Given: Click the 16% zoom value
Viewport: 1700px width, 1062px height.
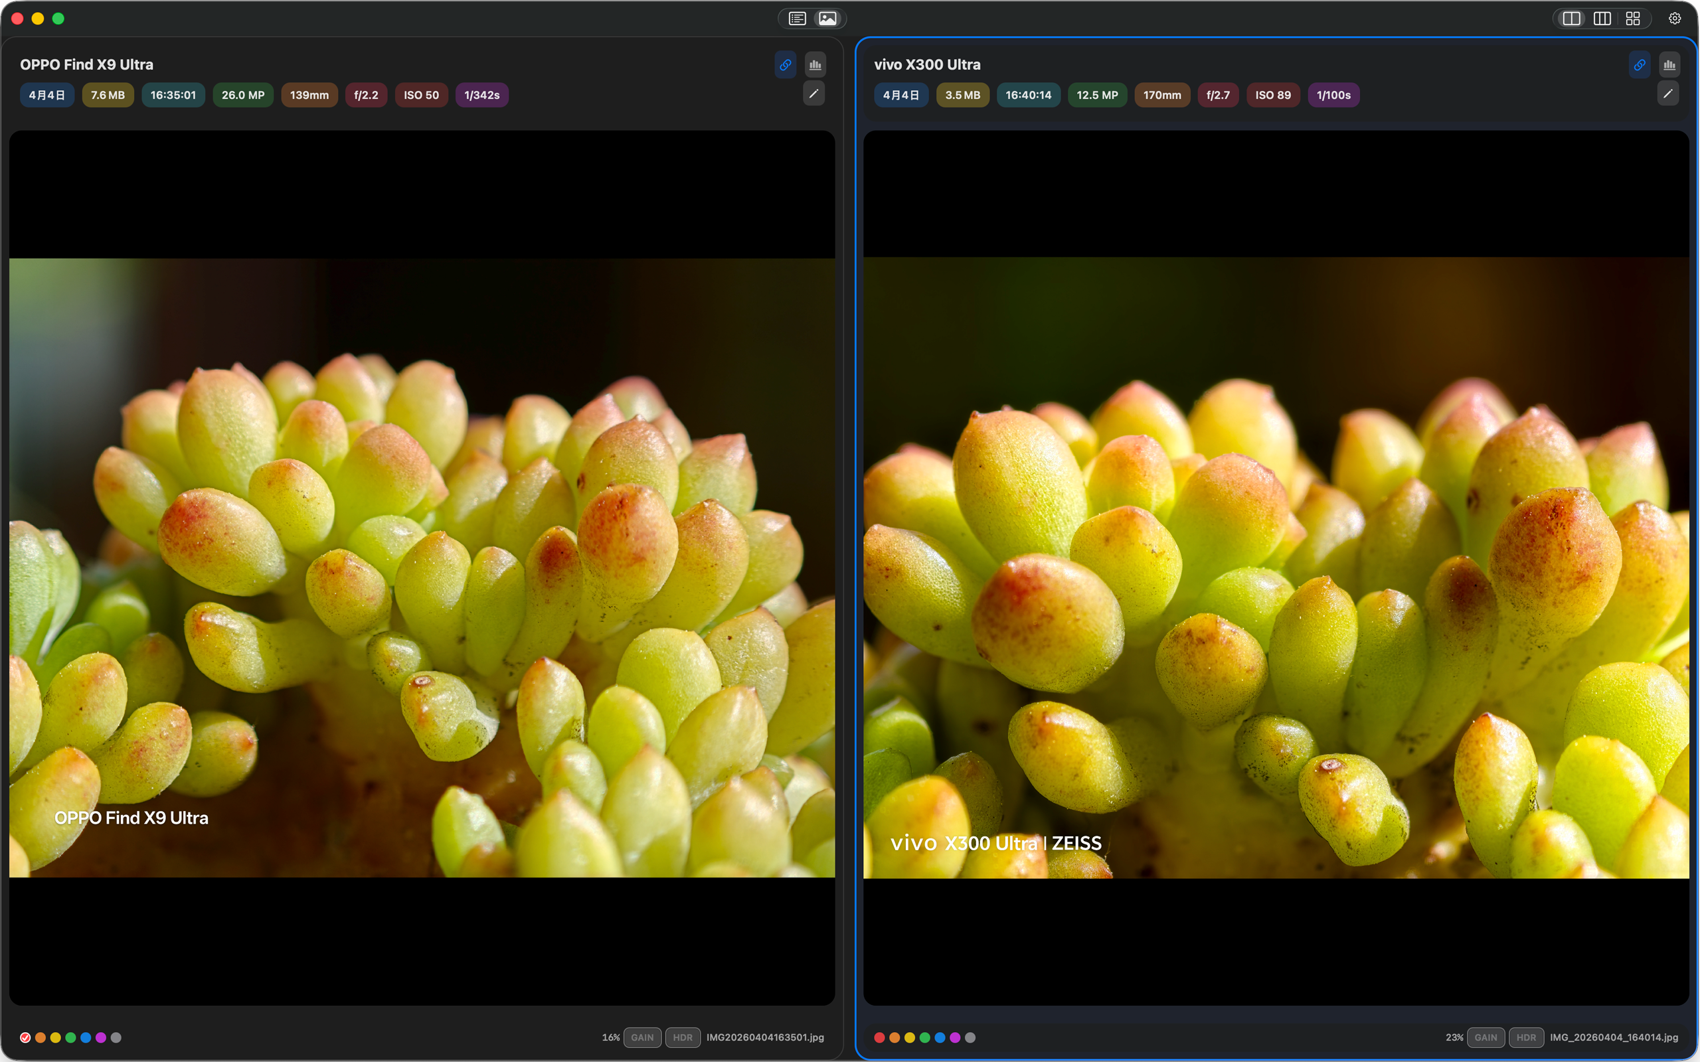Looking at the screenshot, I should tap(610, 1037).
